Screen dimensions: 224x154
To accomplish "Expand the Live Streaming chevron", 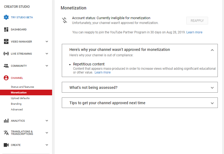I will [47, 54].
